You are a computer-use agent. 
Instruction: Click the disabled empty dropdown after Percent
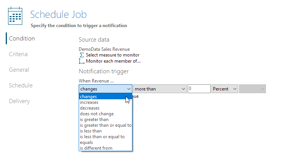253,89
